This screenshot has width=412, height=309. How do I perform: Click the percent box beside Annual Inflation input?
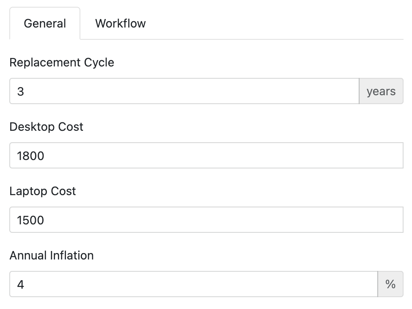click(390, 284)
